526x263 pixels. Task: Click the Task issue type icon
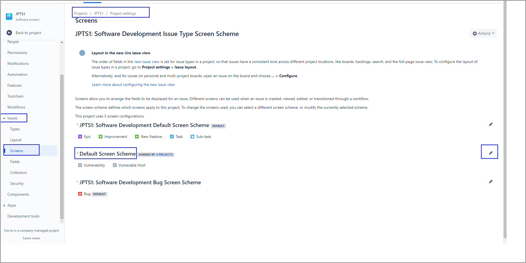click(172, 137)
